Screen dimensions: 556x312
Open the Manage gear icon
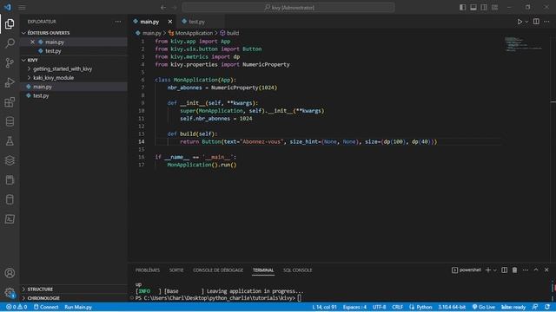pos(10,293)
